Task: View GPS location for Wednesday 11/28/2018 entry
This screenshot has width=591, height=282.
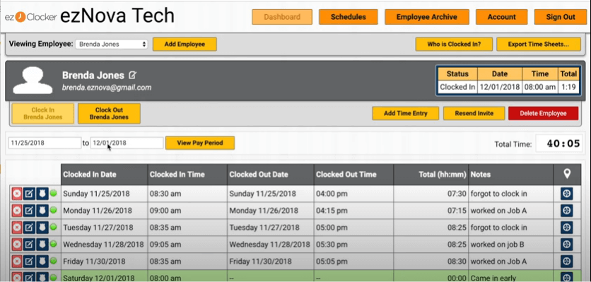Action: coord(566,245)
